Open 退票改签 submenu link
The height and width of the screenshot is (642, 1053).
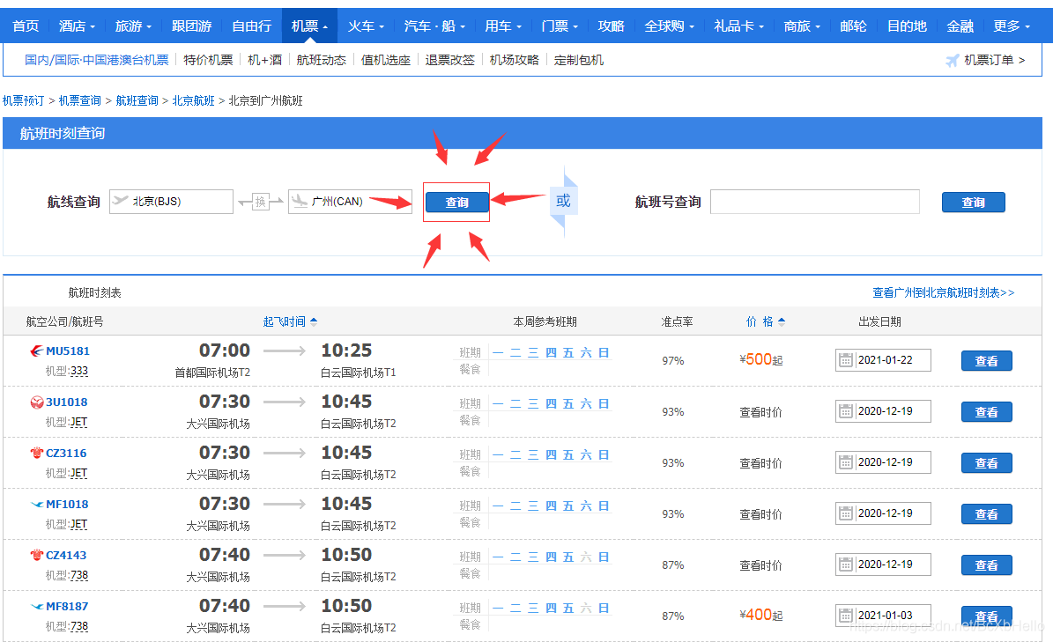[x=450, y=61]
